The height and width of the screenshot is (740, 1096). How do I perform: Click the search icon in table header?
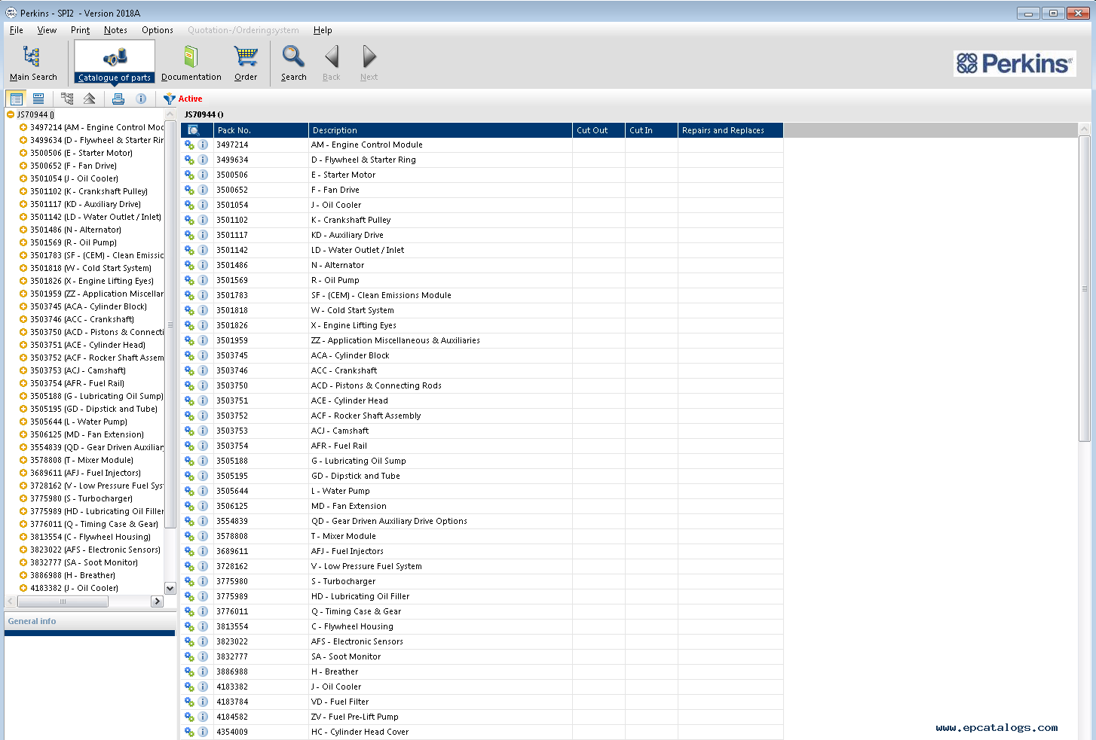(x=194, y=130)
